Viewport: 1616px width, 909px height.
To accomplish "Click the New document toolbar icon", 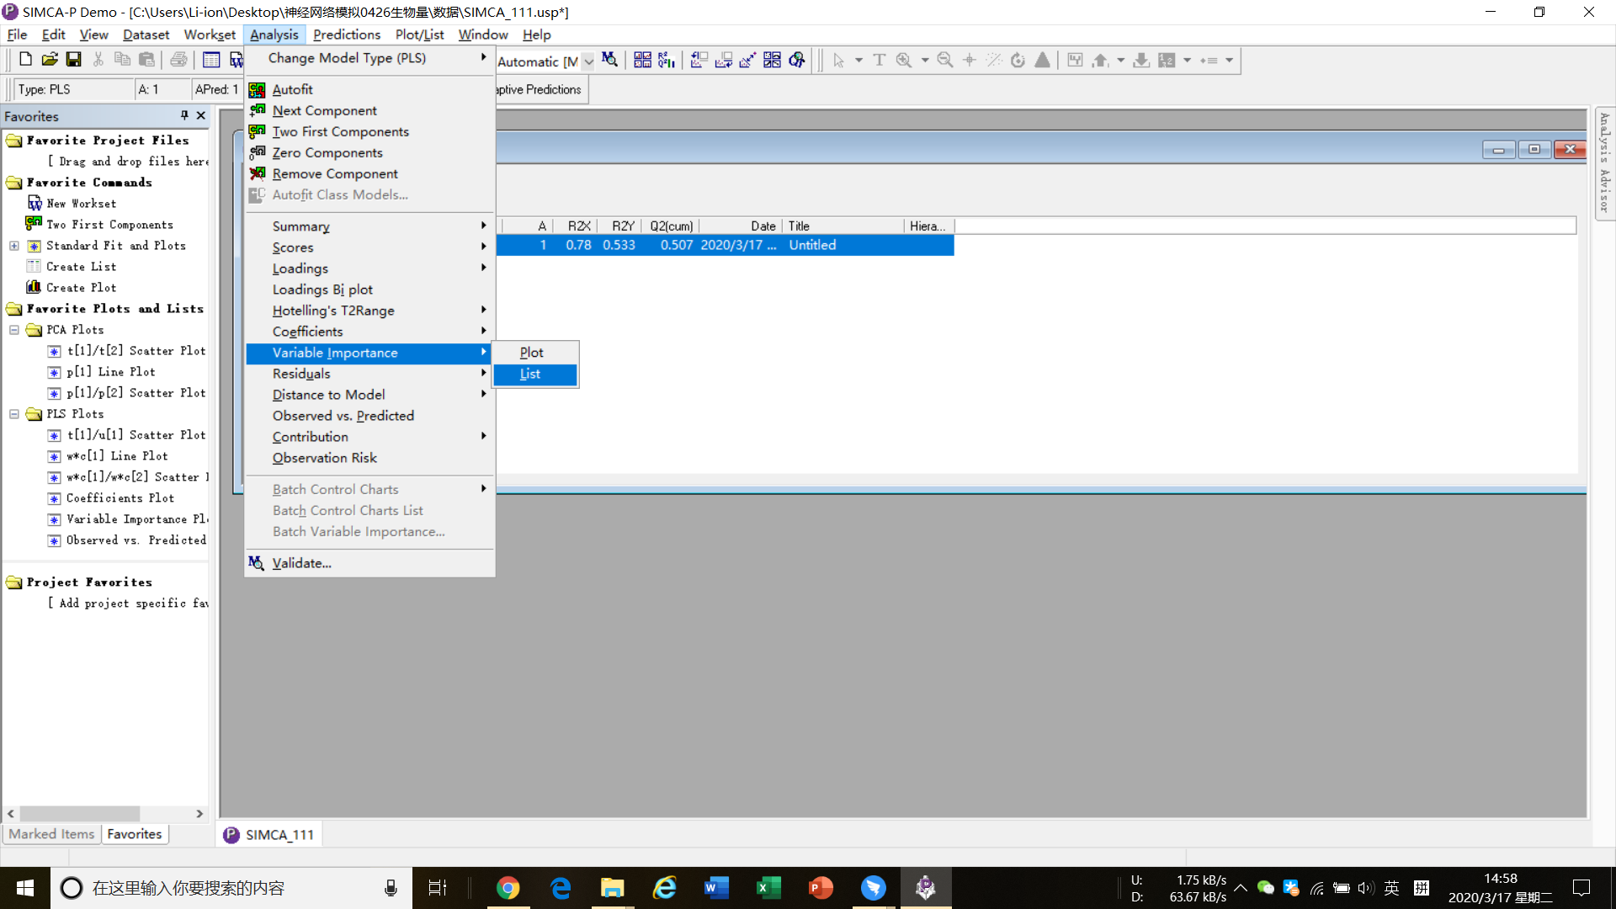I will [25, 60].
